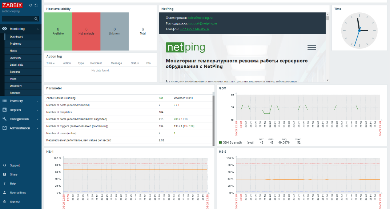Hide sidebar using the icon beside the collapse chevrons

point(36,5)
